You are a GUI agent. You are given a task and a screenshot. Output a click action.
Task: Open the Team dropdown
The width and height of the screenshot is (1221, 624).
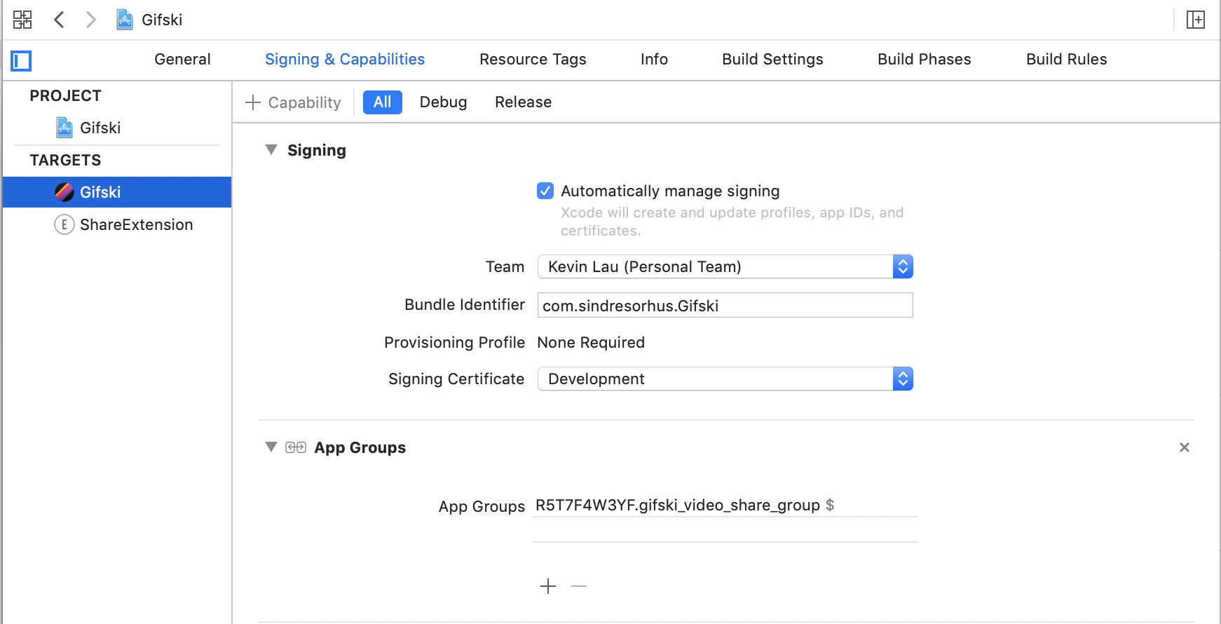pyautogui.click(x=725, y=266)
